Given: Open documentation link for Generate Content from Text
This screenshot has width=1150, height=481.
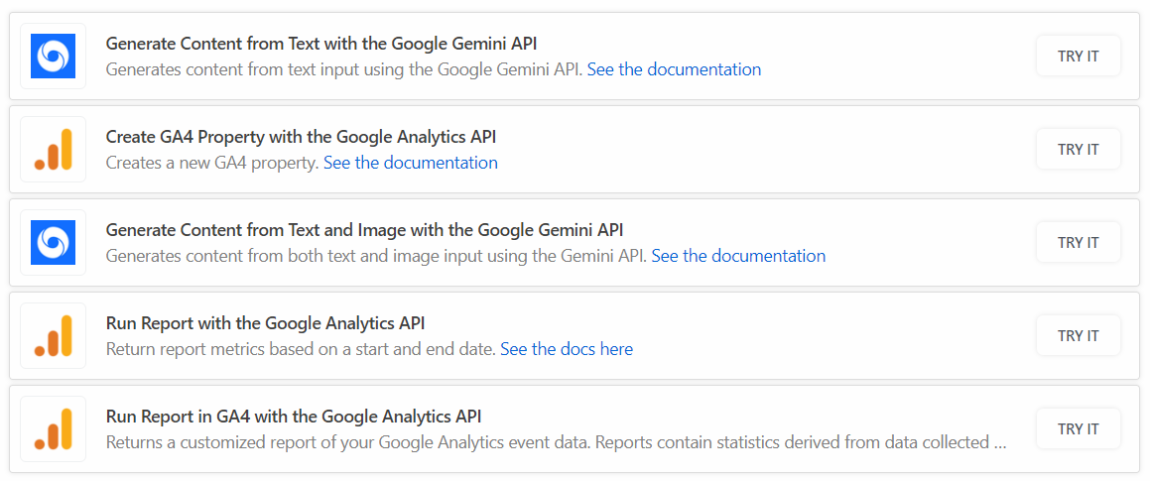Looking at the screenshot, I should 674,69.
